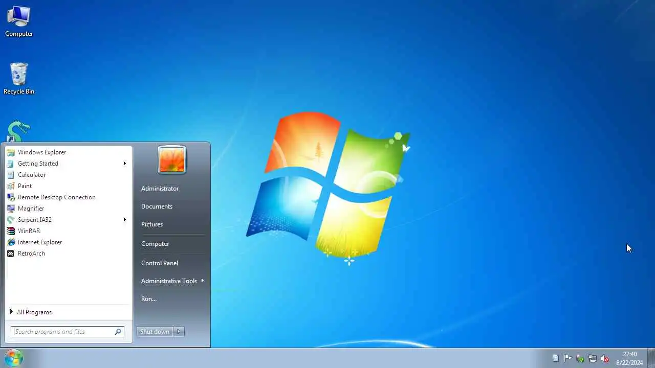Image resolution: width=655 pixels, height=368 pixels.
Task: Click the safely remove hardware tray icon
Action: [580, 358]
